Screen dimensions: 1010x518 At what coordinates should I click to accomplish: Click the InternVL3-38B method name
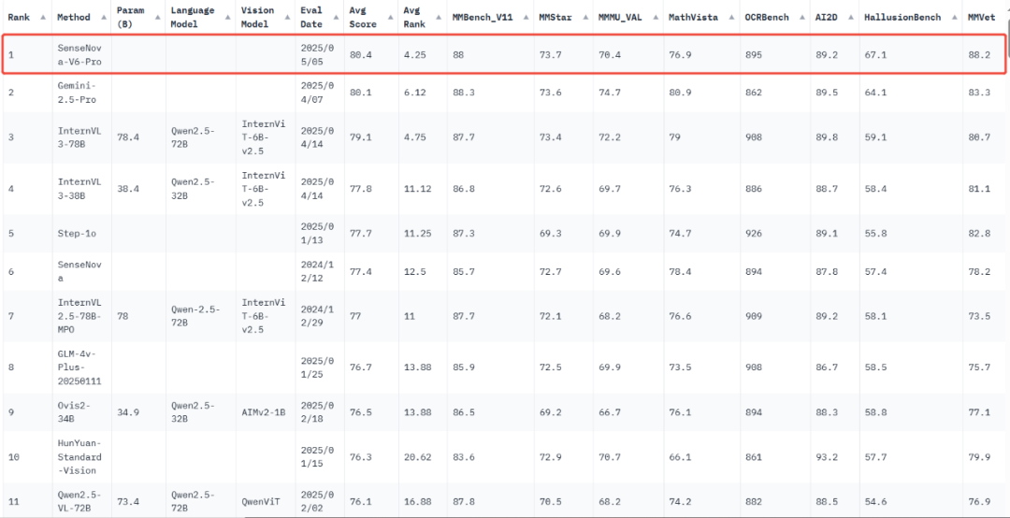click(78, 188)
